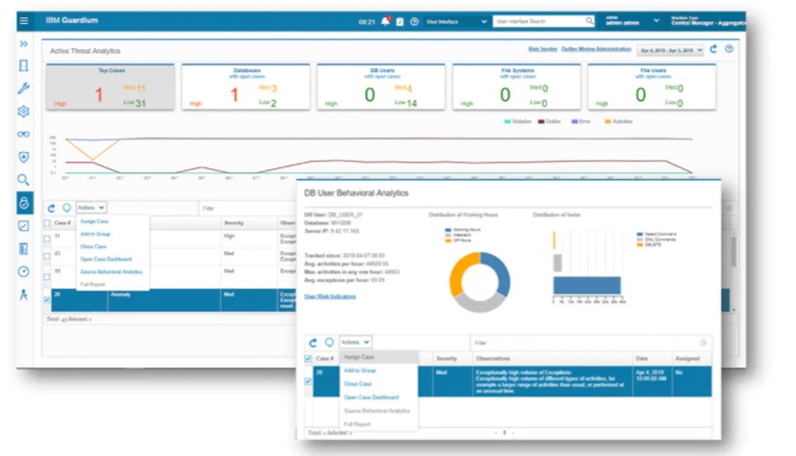Open the hamburger menu beside IBM Guardium
Image resolution: width=796 pixels, height=456 pixels.
point(24,20)
